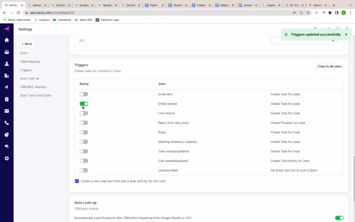Open the person prospects icon in sidebar
This screenshot has width=355, height=222.
click(7, 64)
